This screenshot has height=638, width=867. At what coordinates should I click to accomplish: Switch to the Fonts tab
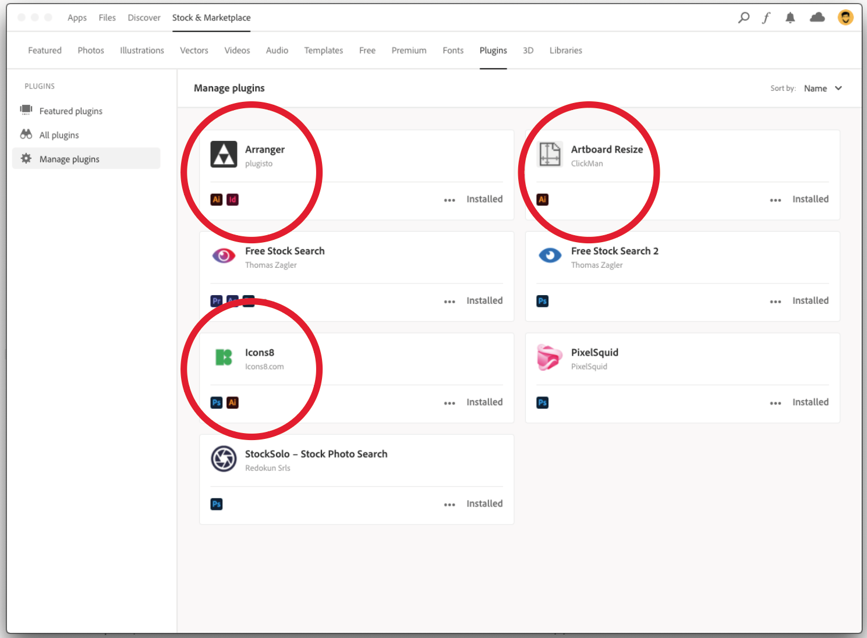pyautogui.click(x=453, y=51)
